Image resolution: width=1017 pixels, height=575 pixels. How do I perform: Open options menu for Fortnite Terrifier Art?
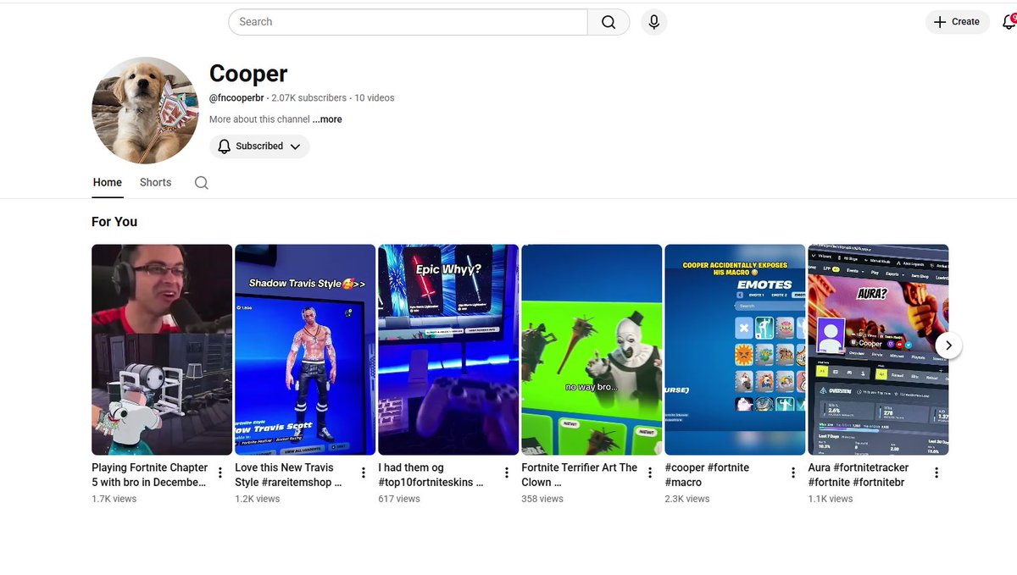coord(650,473)
